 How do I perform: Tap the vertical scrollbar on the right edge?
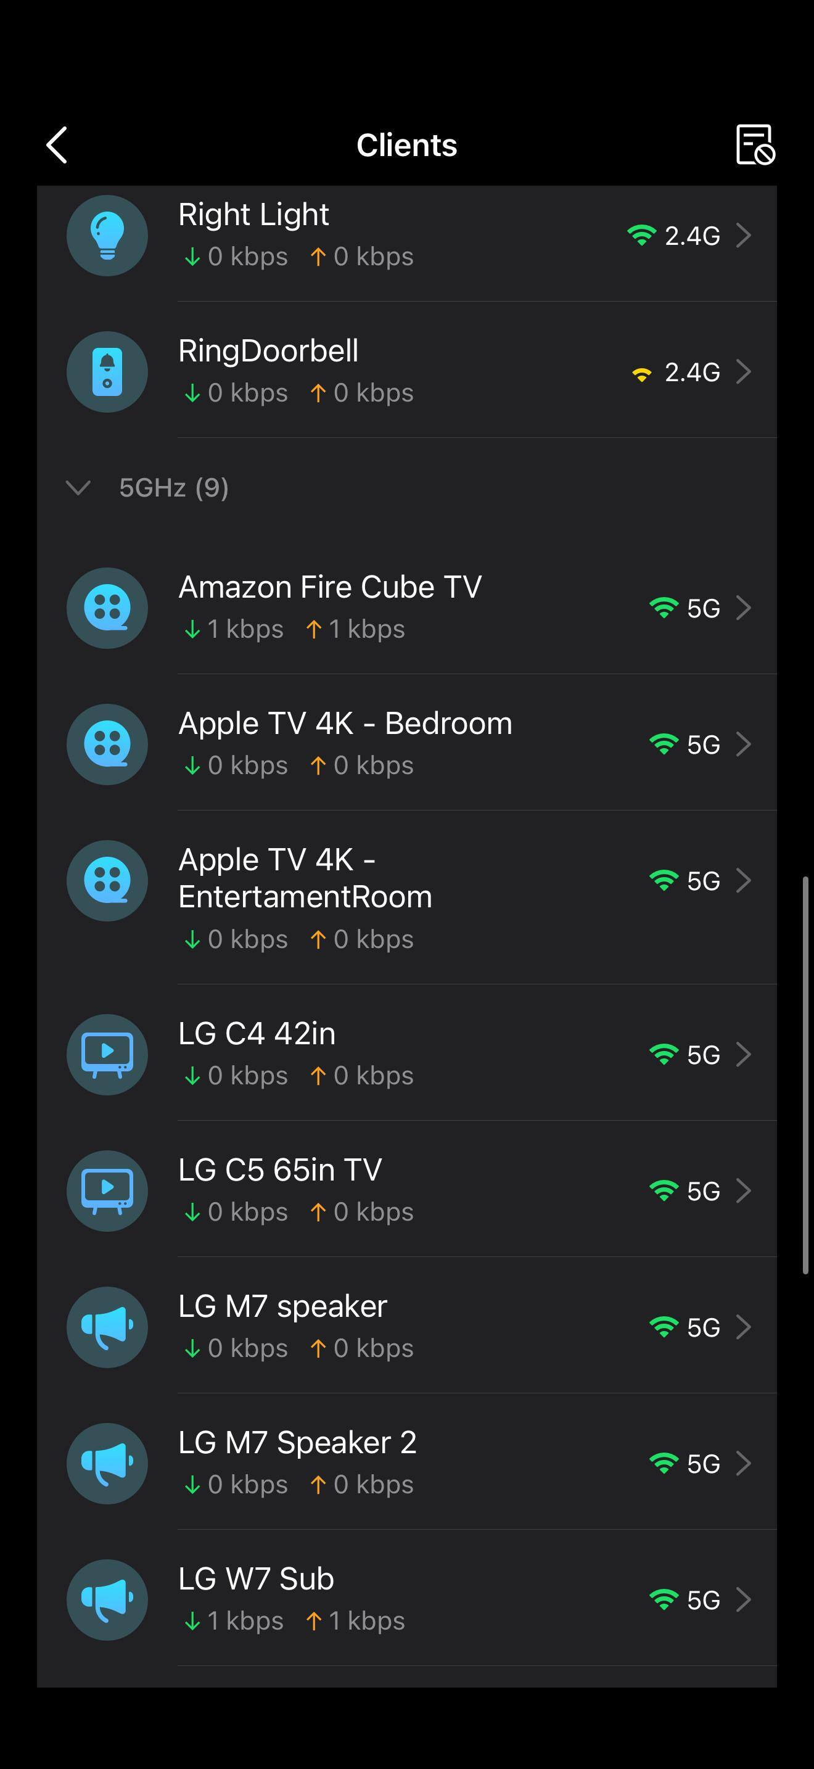[806, 1074]
